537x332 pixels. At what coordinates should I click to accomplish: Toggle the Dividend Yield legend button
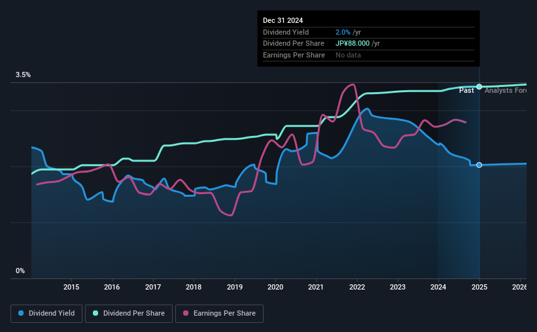point(46,314)
